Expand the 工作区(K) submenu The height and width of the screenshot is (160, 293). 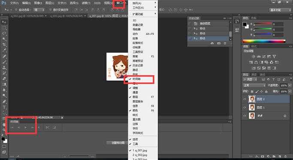143,8
